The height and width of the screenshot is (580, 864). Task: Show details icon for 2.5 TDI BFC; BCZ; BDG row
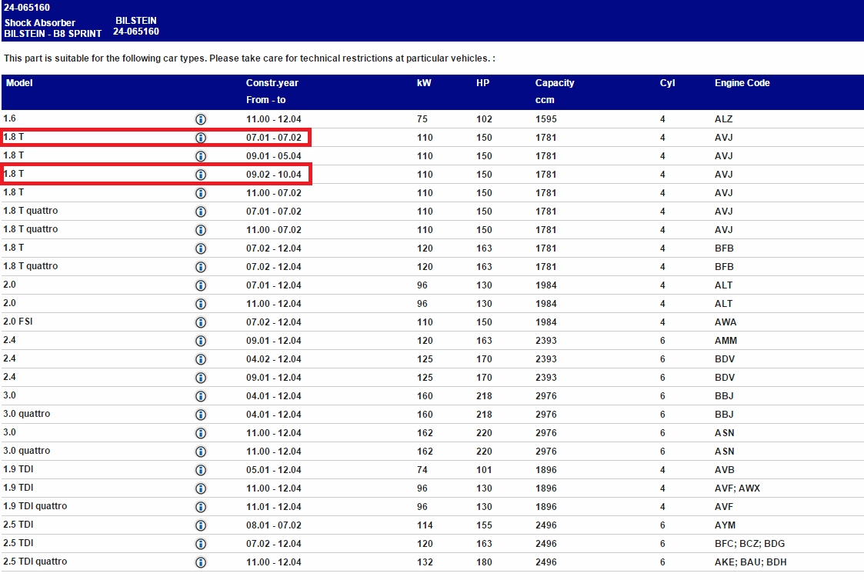[201, 544]
